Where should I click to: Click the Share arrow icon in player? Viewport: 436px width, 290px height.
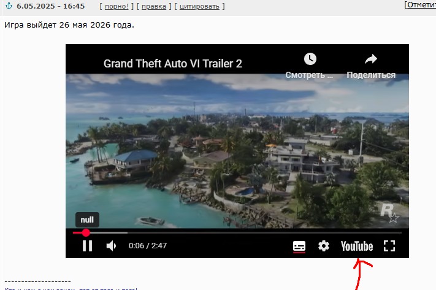371,59
